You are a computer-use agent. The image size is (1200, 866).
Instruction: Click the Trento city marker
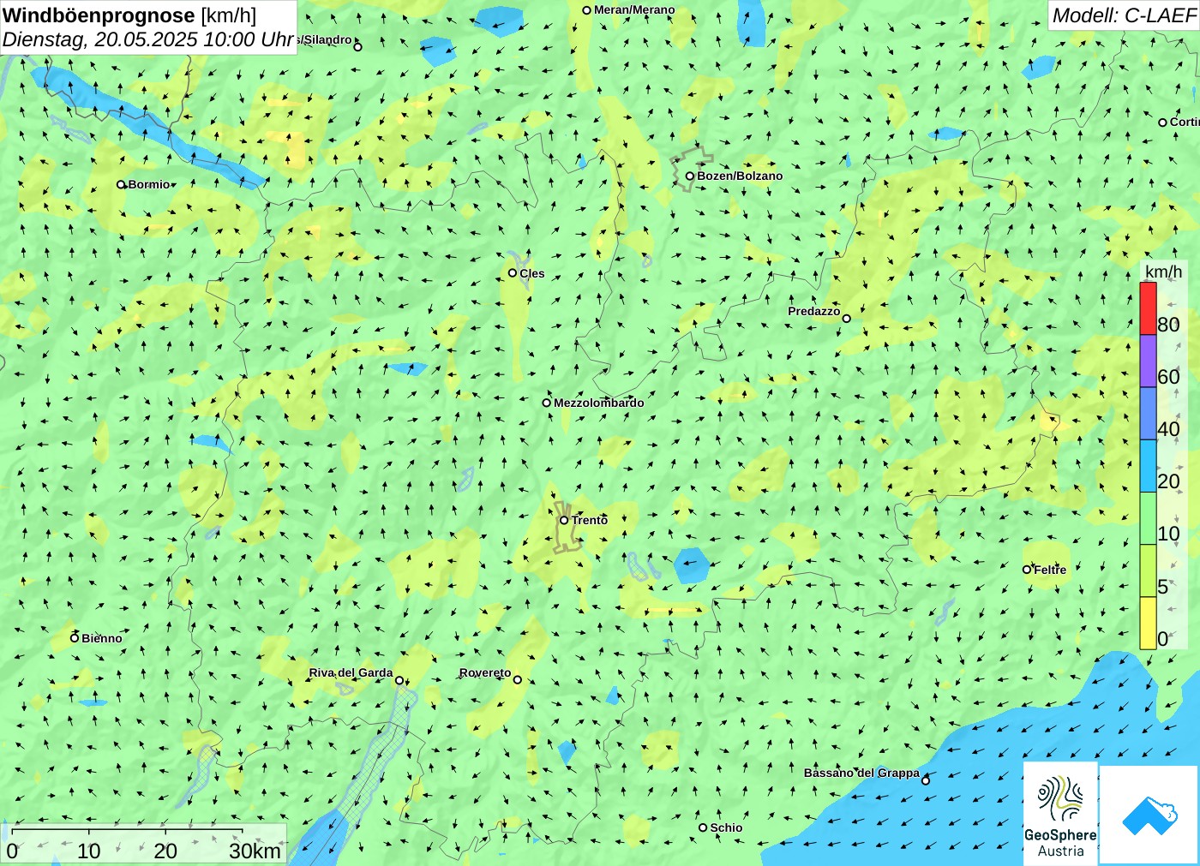[x=564, y=520]
